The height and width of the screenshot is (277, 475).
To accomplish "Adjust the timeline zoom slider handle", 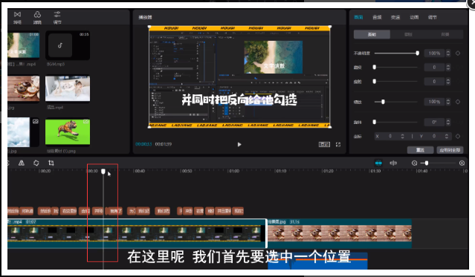I will coord(427,163).
